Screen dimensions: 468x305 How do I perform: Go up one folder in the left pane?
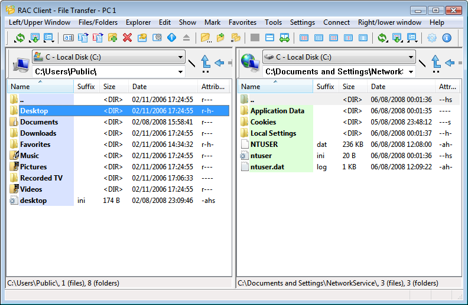click(x=206, y=64)
